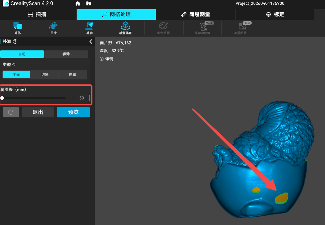325x225 pixels.
Task: Select the Curvature (曲率) fill type
Action: point(73,75)
